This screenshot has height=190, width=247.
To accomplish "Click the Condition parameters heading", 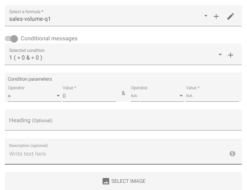I will [x=30, y=79].
